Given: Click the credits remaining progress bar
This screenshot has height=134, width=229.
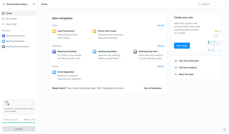Looking at the screenshot, I should click(19, 123).
